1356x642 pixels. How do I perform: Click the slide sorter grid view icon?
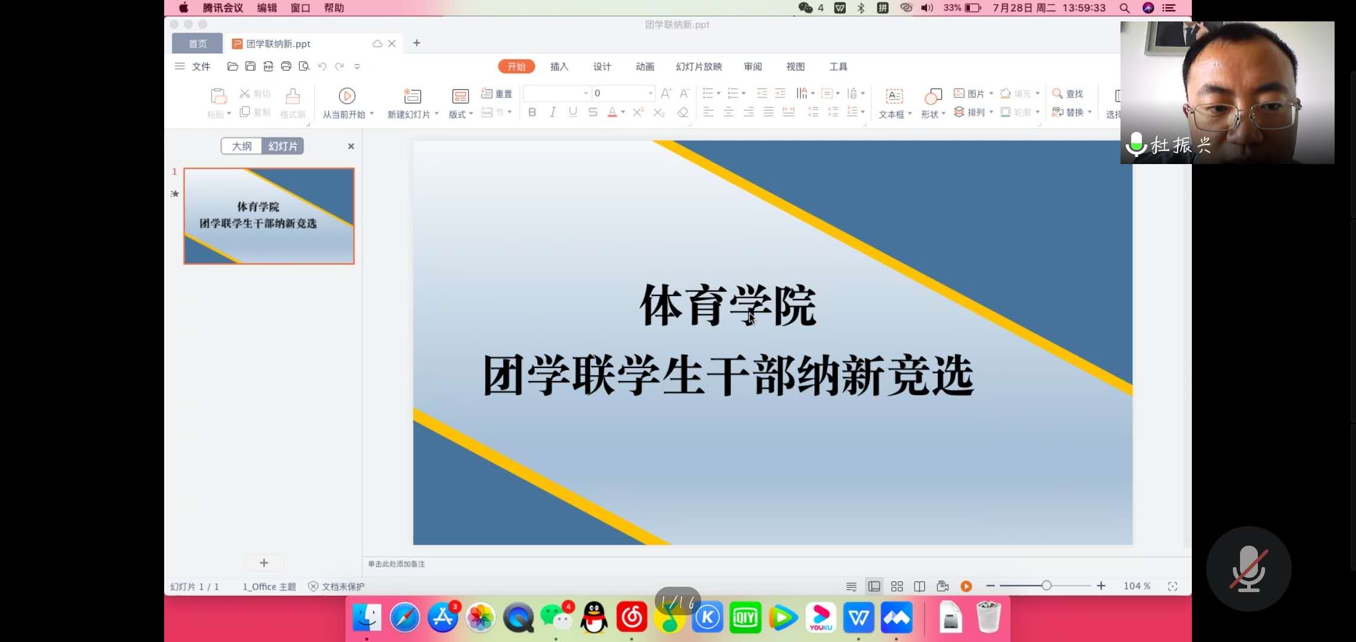tap(897, 586)
